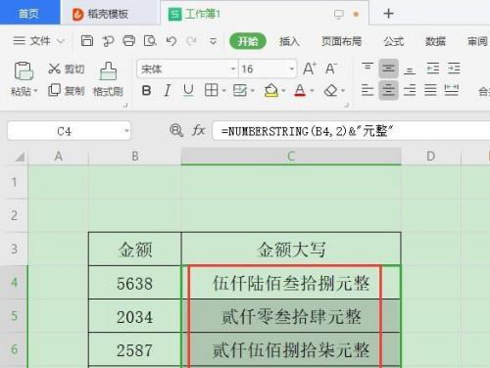Click the Save icon in quick toolbar
The width and height of the screenshot is (490, 368).
[x=87, y=41]
